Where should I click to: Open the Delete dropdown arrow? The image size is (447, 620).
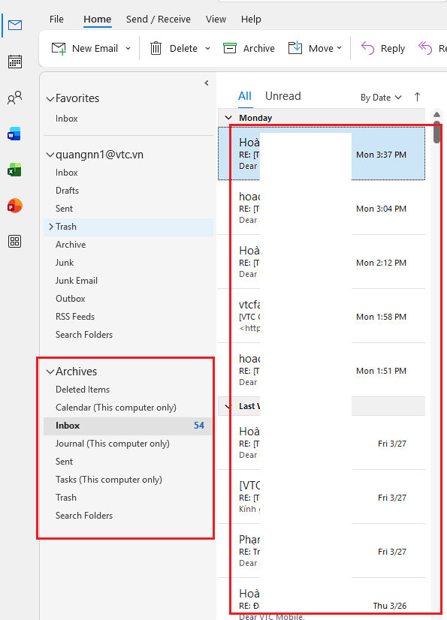[x=207, y=48]
